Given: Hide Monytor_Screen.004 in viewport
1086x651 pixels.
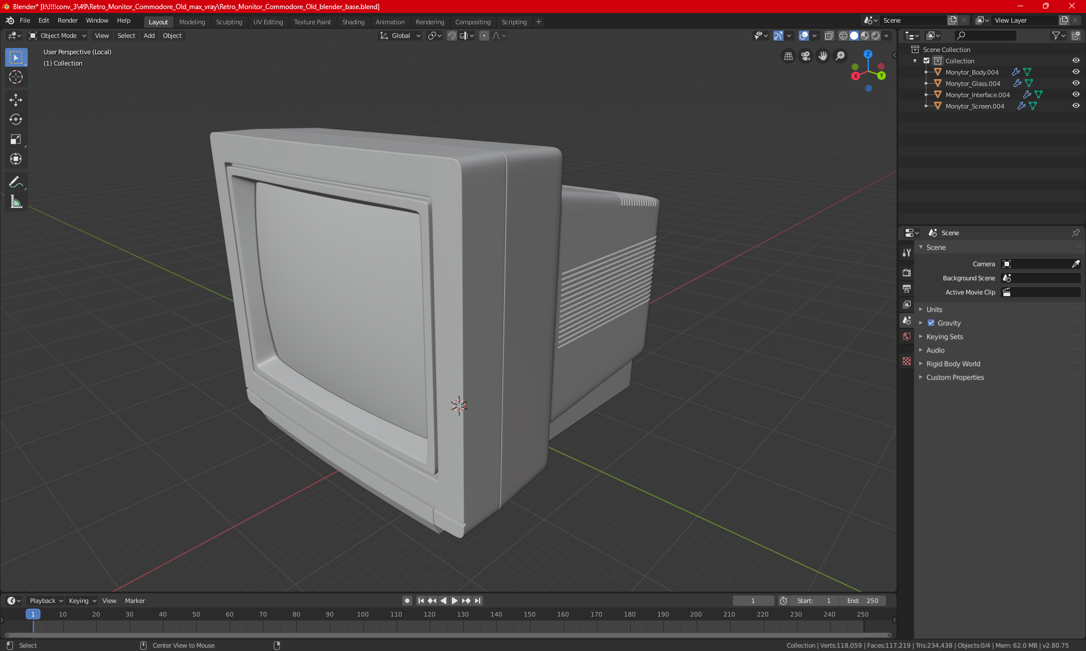Looking at the screenshot, I should (x=1076, y=106).
